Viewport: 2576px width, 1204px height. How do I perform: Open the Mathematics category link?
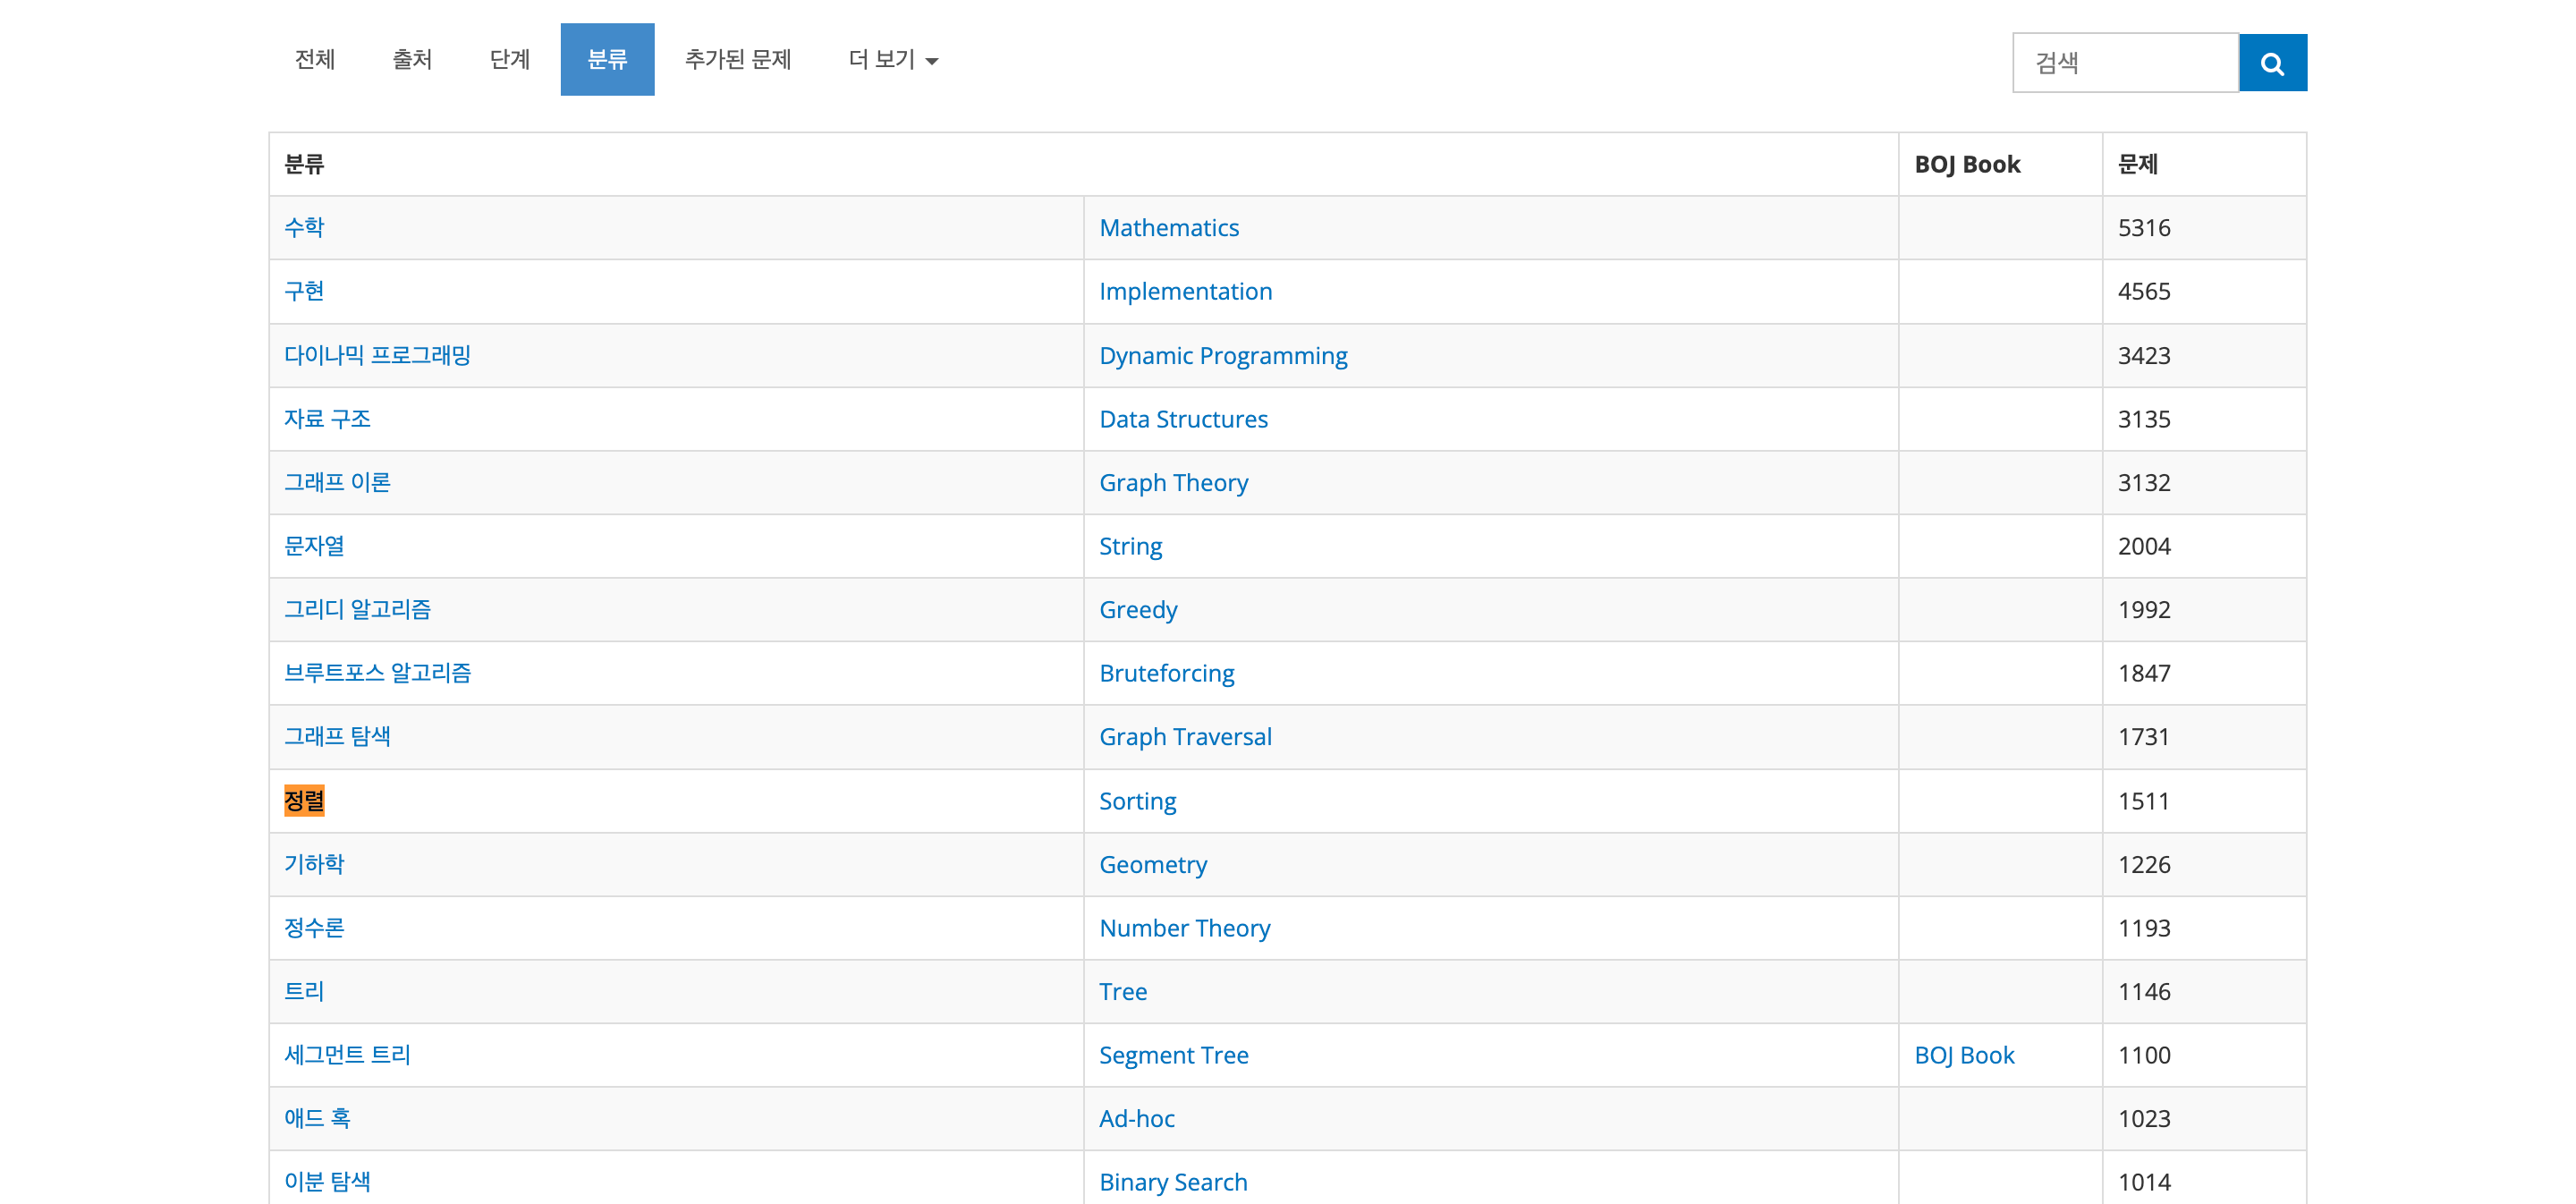[1168, 228]
